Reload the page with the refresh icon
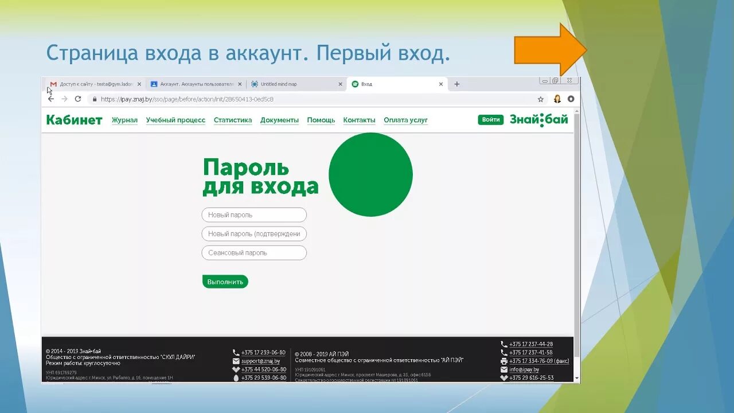This screenshot has width=734, height=413. [x=78, y=99]
